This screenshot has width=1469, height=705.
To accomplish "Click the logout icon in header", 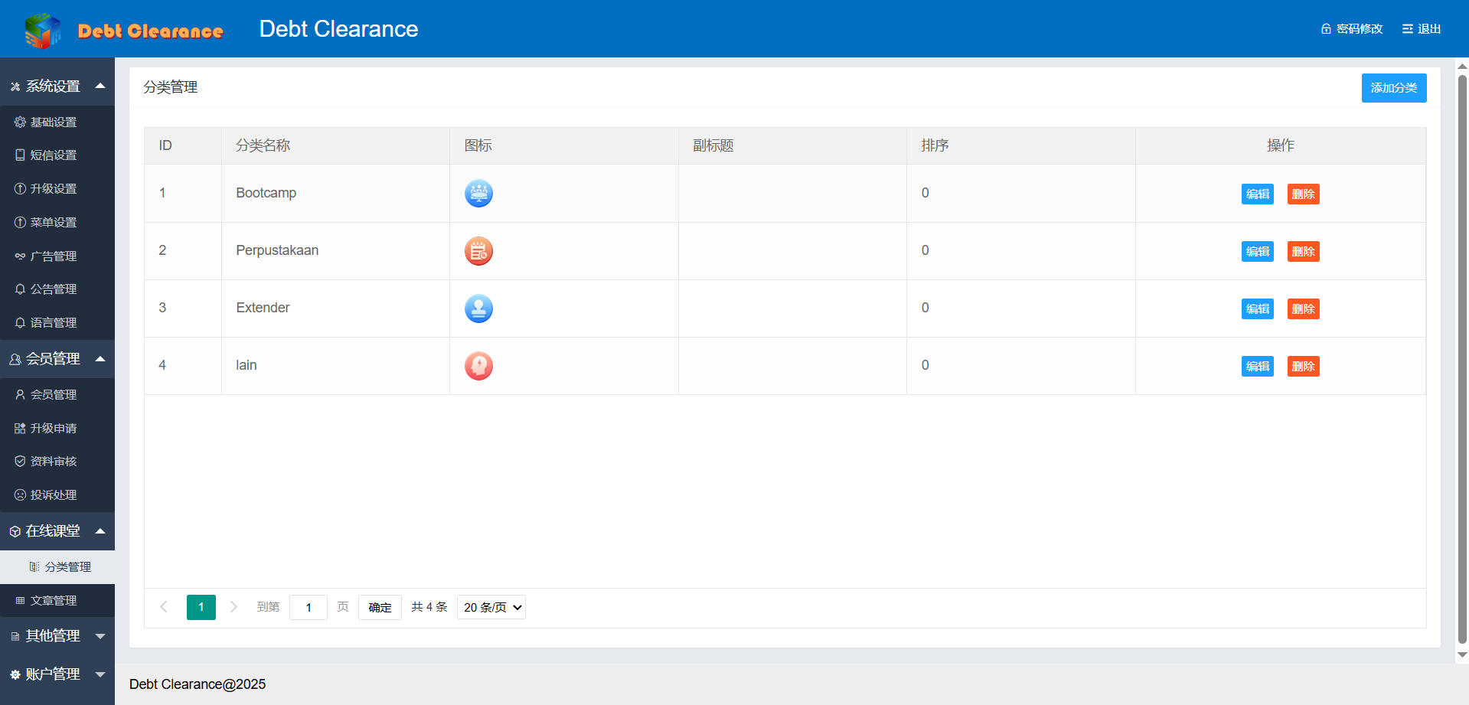I will [1407, 29].
